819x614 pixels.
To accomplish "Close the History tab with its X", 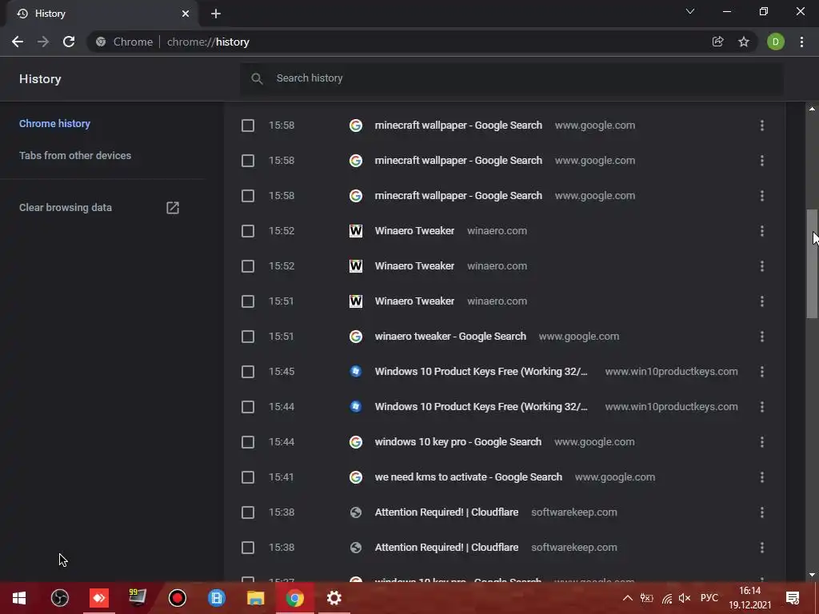I will click(x=186, y=14).
